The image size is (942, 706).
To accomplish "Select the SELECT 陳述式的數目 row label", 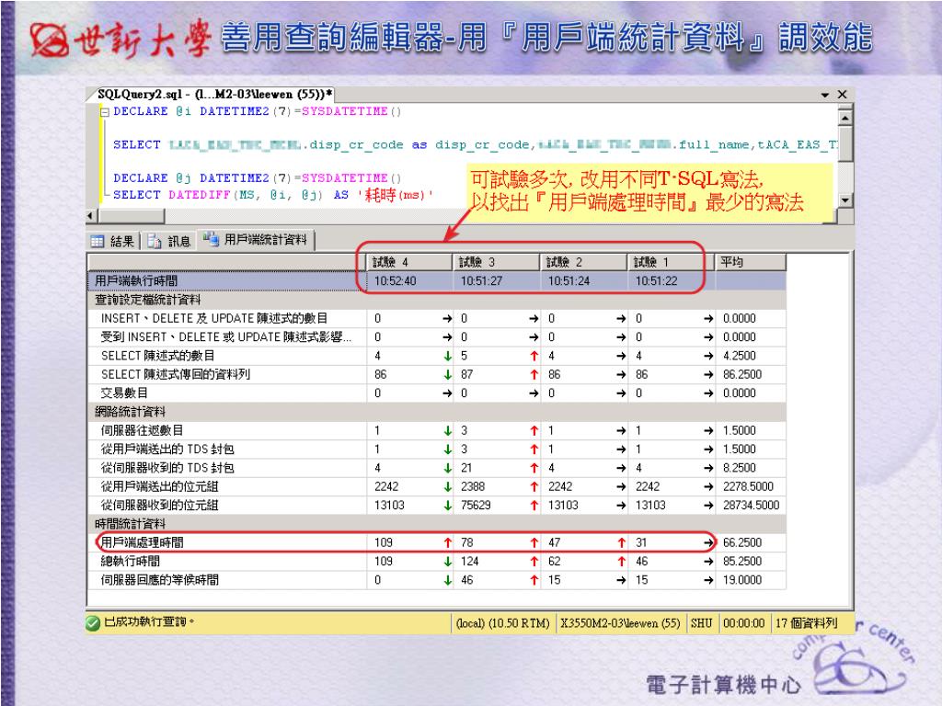I will [157, 356].
